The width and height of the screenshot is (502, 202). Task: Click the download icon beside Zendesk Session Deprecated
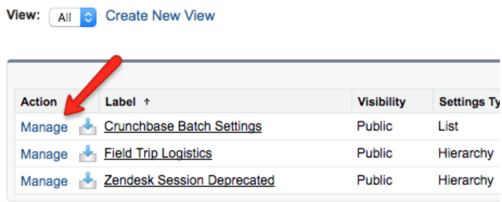coord(88,180)
